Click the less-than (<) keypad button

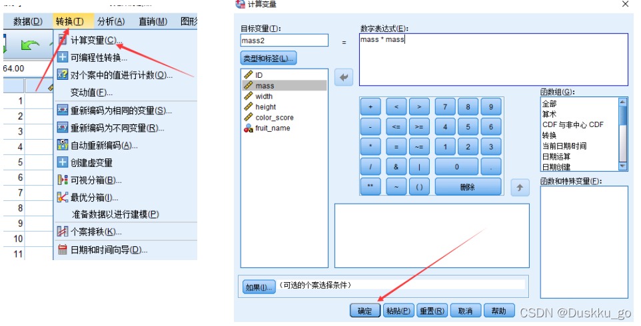pos(396,107)
